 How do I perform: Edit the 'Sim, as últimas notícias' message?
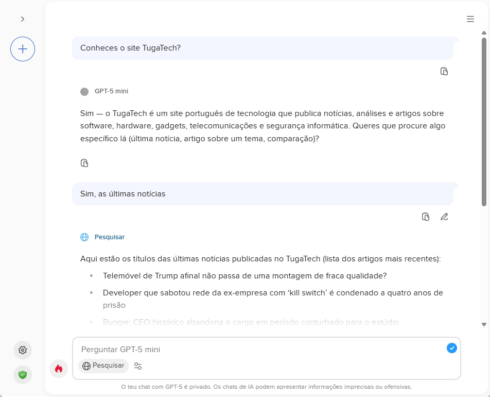point(444,217)
